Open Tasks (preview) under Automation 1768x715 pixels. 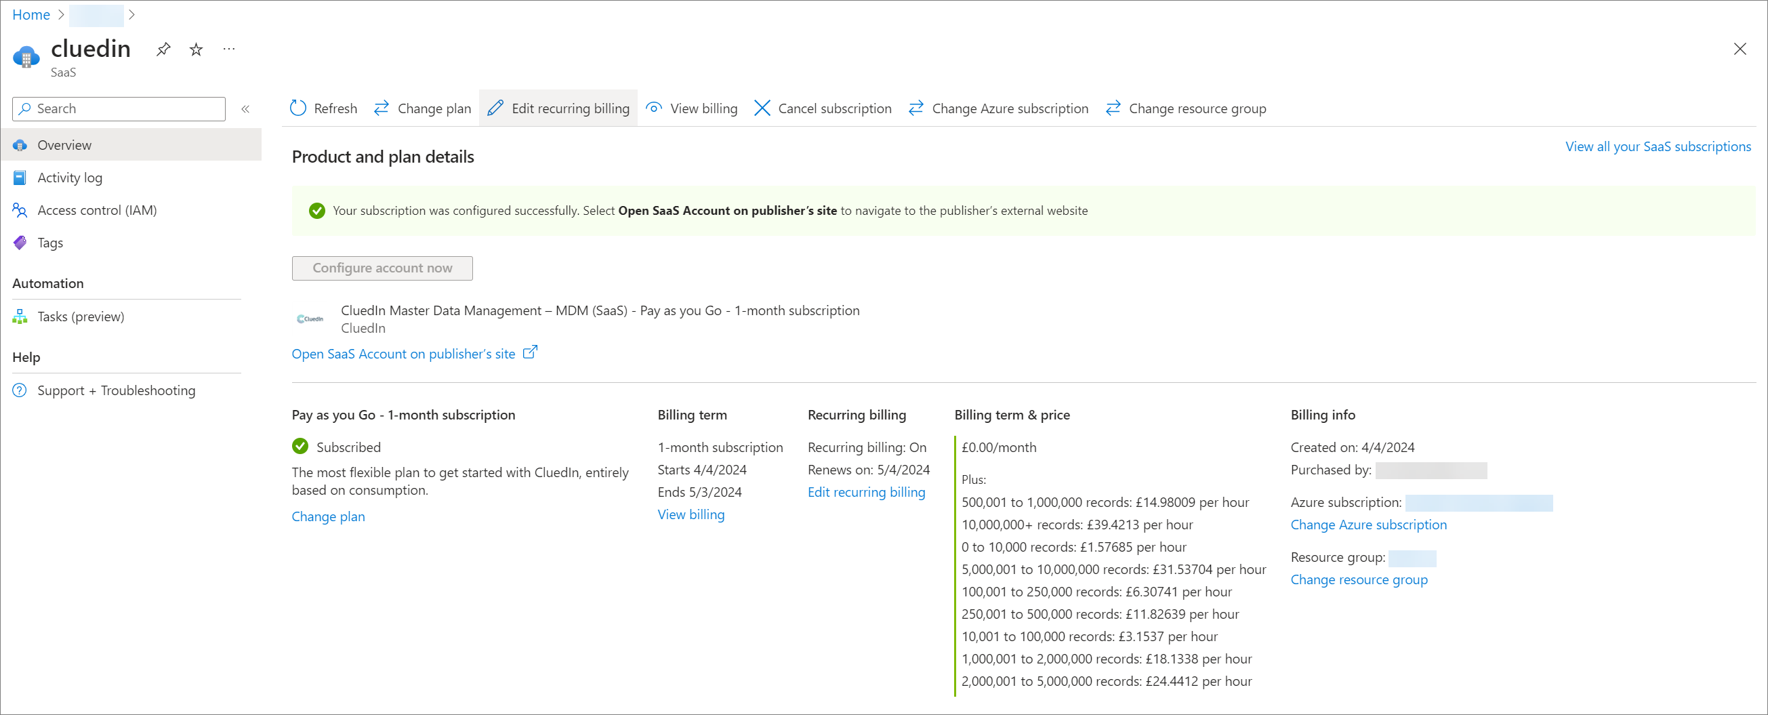pos(80,316)
